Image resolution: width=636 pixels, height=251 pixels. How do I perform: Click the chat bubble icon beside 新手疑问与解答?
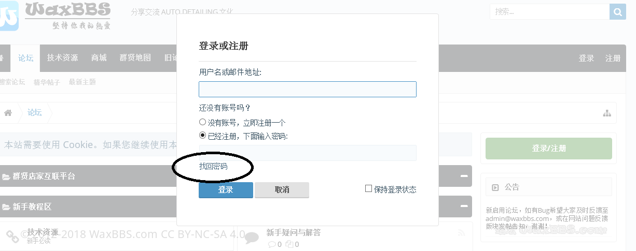252,237
